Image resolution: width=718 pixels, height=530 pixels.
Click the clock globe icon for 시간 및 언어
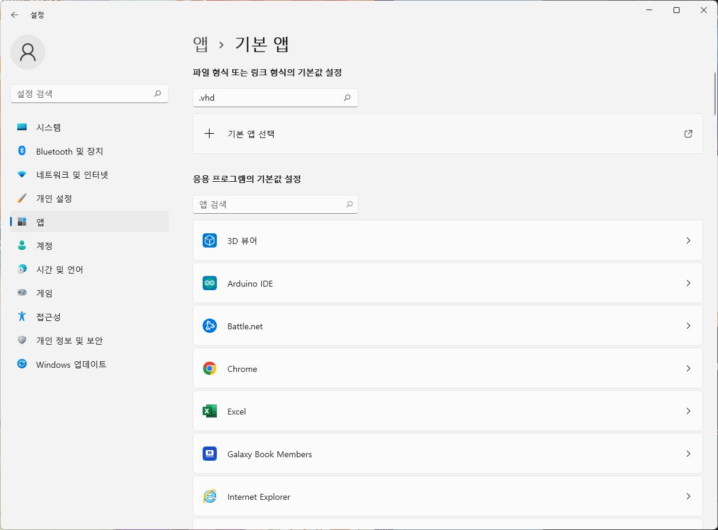click(x=22, y=269)
